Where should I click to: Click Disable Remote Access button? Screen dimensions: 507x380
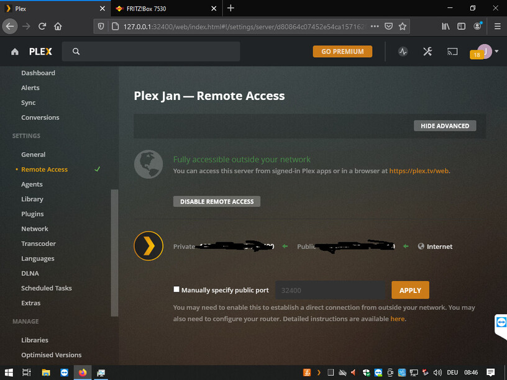pyautogui.click(x=217, y=202)
